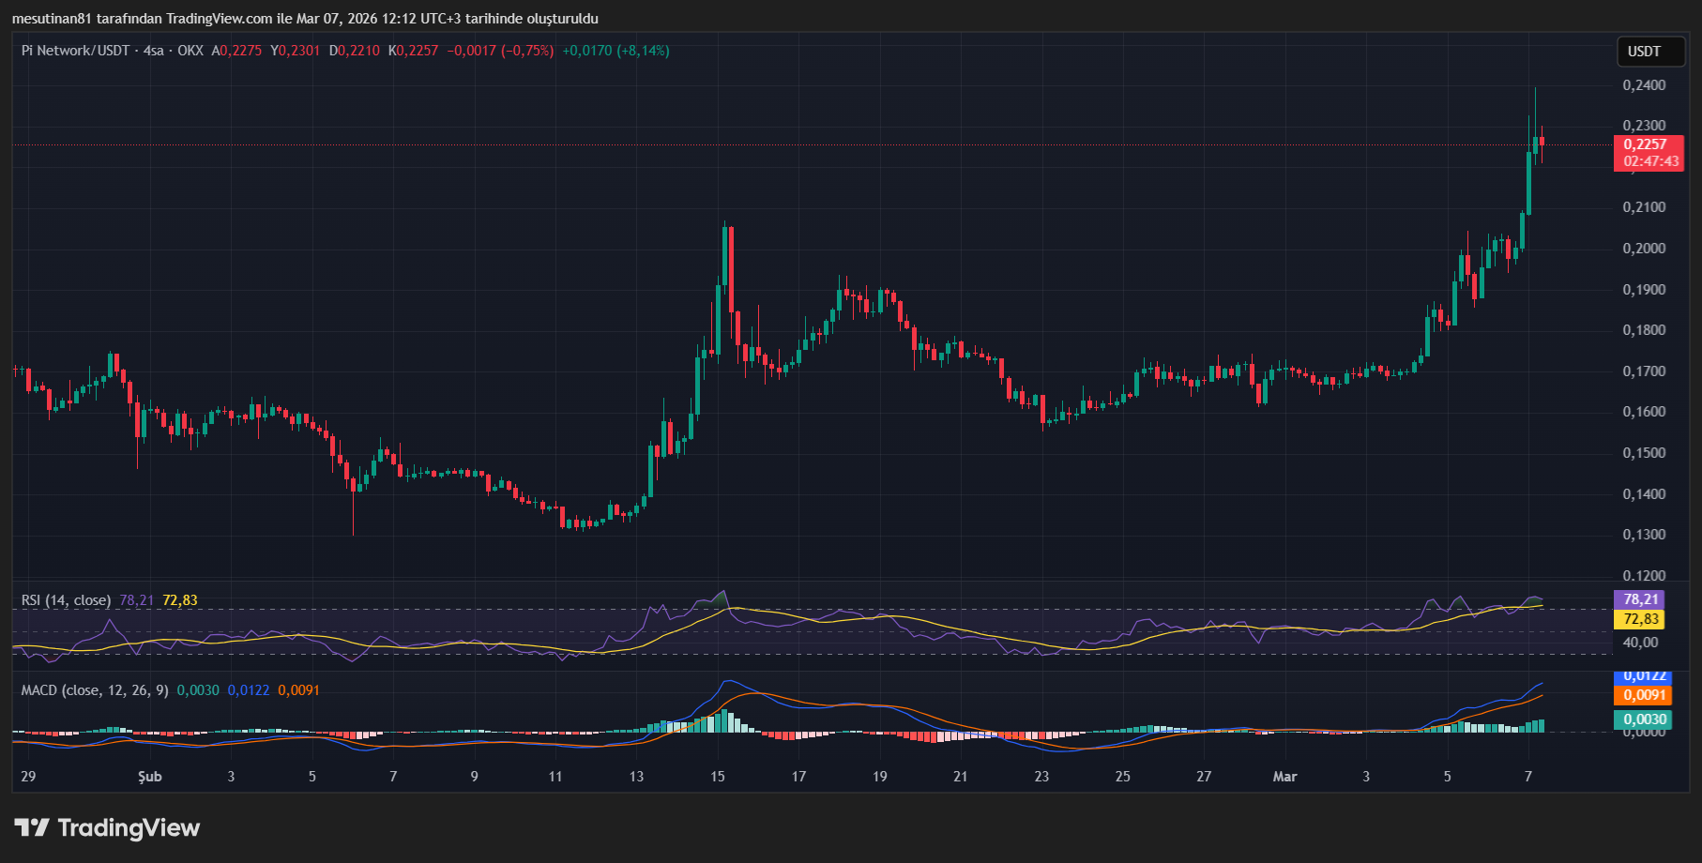Click the candle countdown timer 02:47:43
1702x863 pixels.
(1650, 161)
